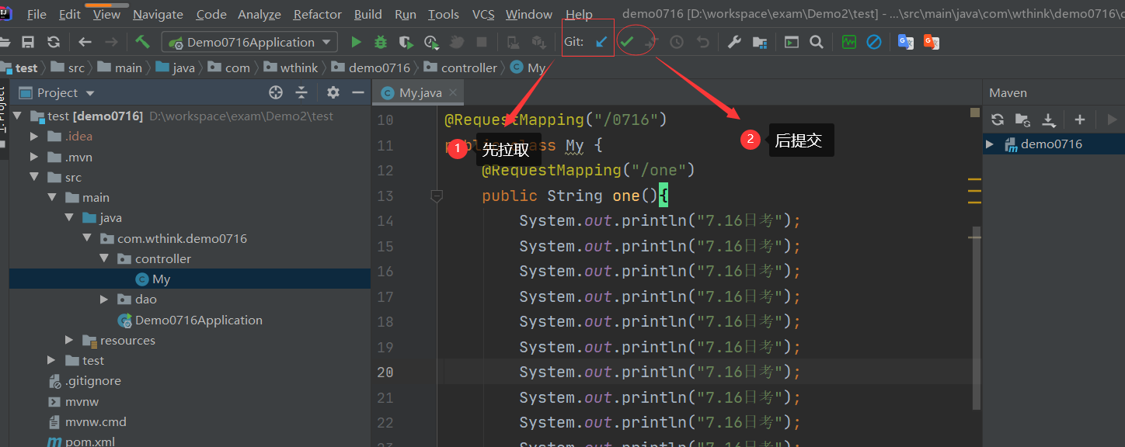This screenshot has width=1125, height=447.
Task: Click Maven generate sources icon
Action: (1023, 120)
